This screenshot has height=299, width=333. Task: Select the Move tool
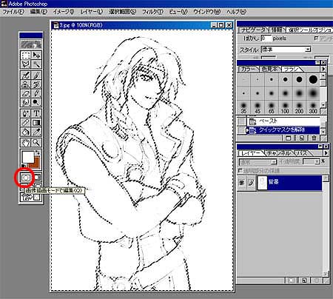click(36, 55)
